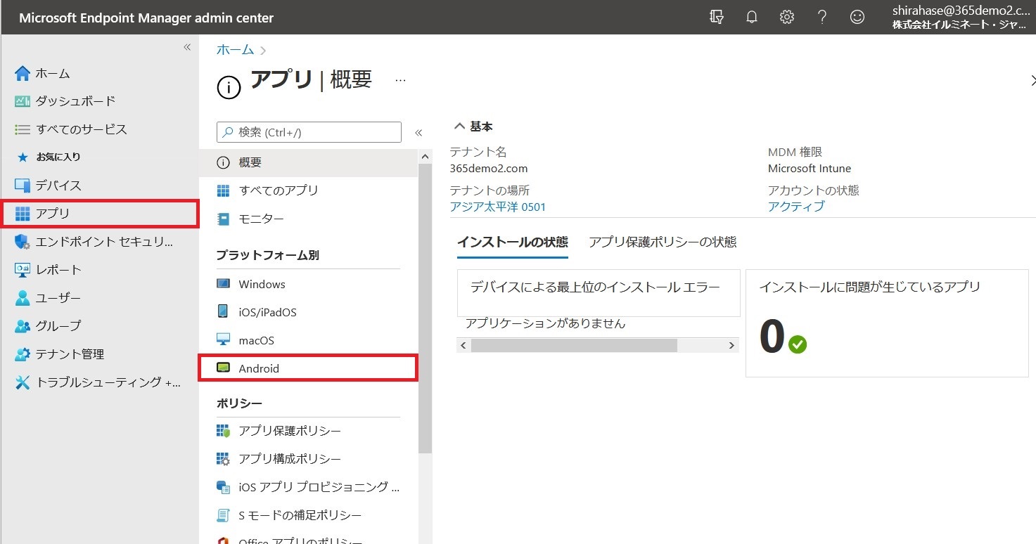Viewport: 1036px width, 544px height.
Task: Click the 検索 (Ctrl+/) search field
Action: pyautogui.click(x=309, y=132)
